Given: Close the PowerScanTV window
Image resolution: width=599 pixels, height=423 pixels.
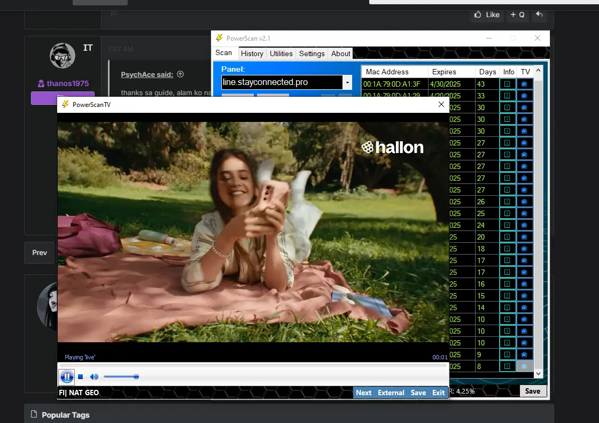Looking at the screenshot, I should point(441,104).
